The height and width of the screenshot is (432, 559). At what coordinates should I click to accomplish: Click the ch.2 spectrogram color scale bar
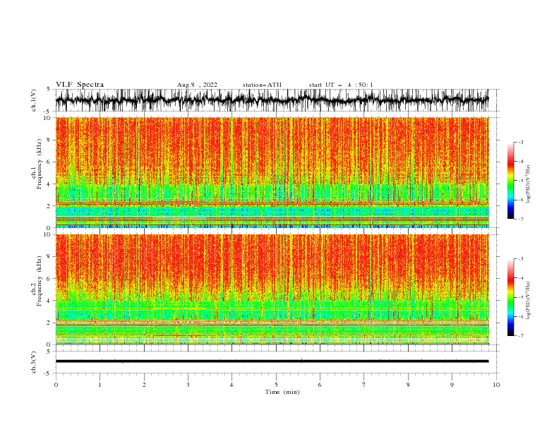pos(511,297)
